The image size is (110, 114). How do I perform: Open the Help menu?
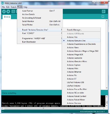[x=25, y=7]
